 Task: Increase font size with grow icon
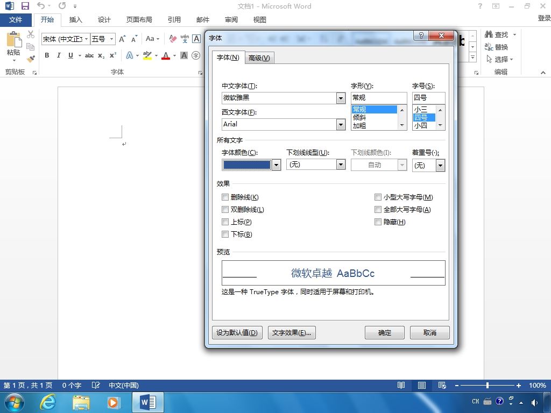122,39
